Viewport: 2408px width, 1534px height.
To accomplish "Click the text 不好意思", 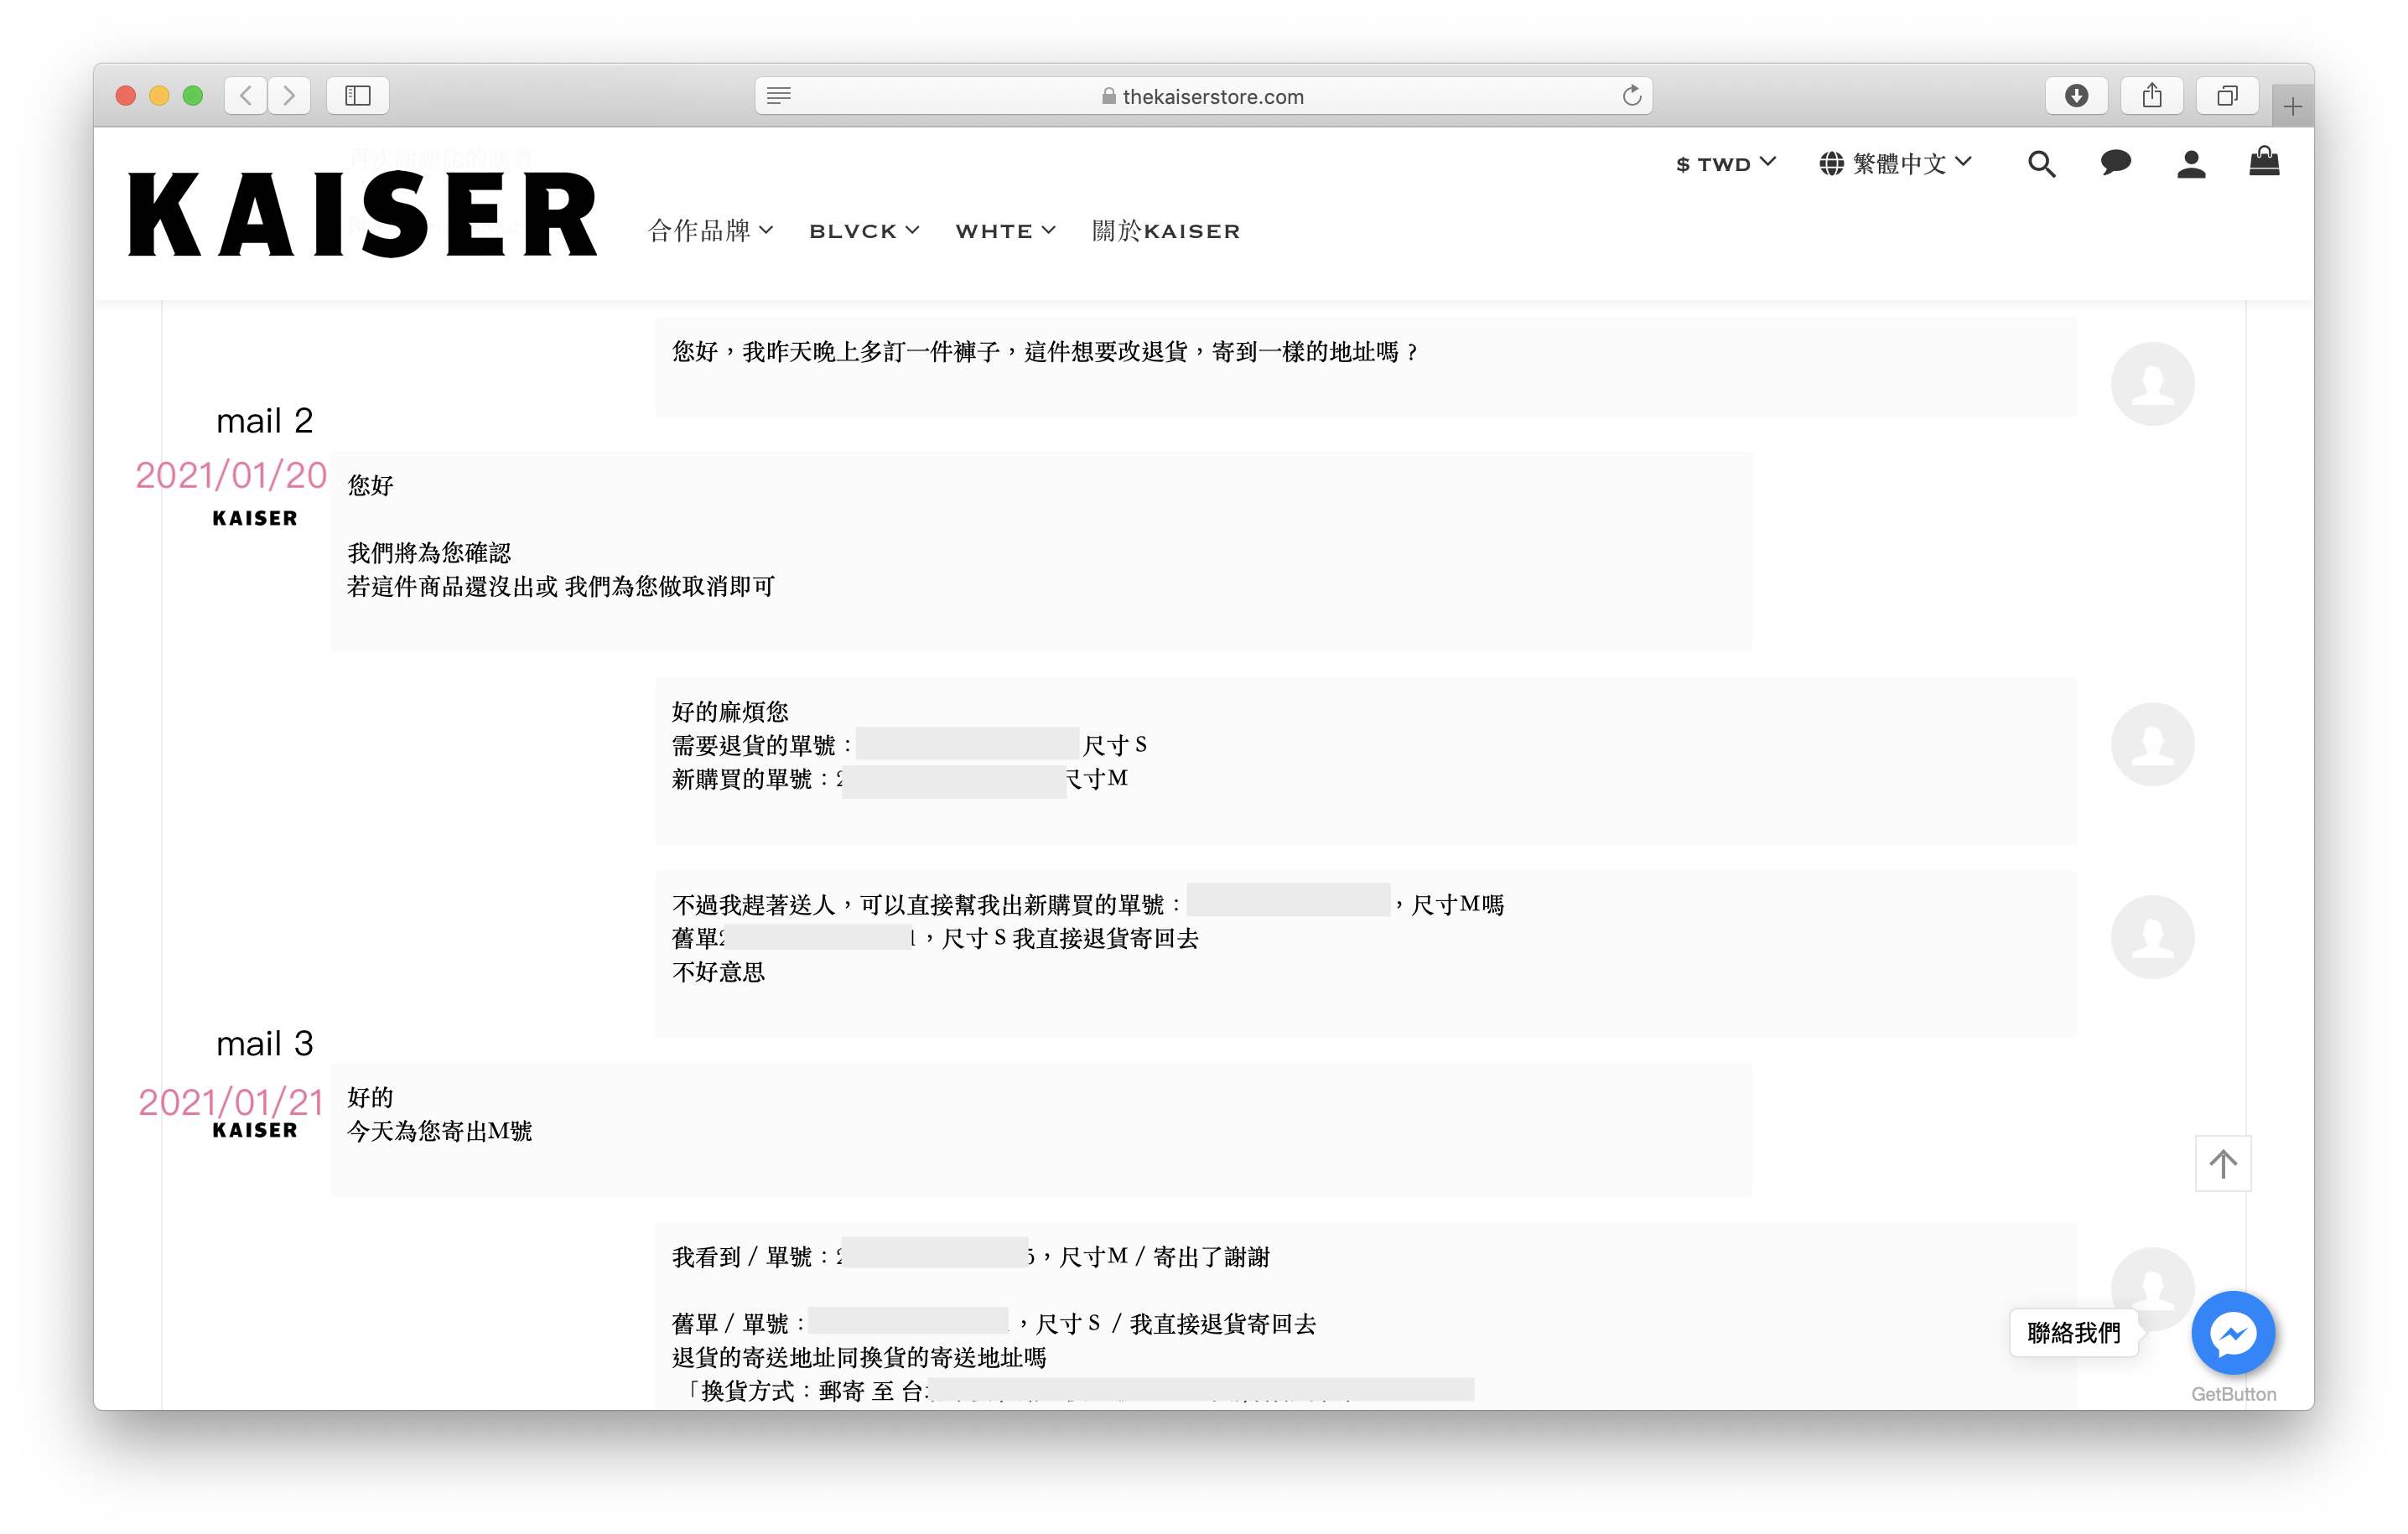I will click(x=718, y=972).
